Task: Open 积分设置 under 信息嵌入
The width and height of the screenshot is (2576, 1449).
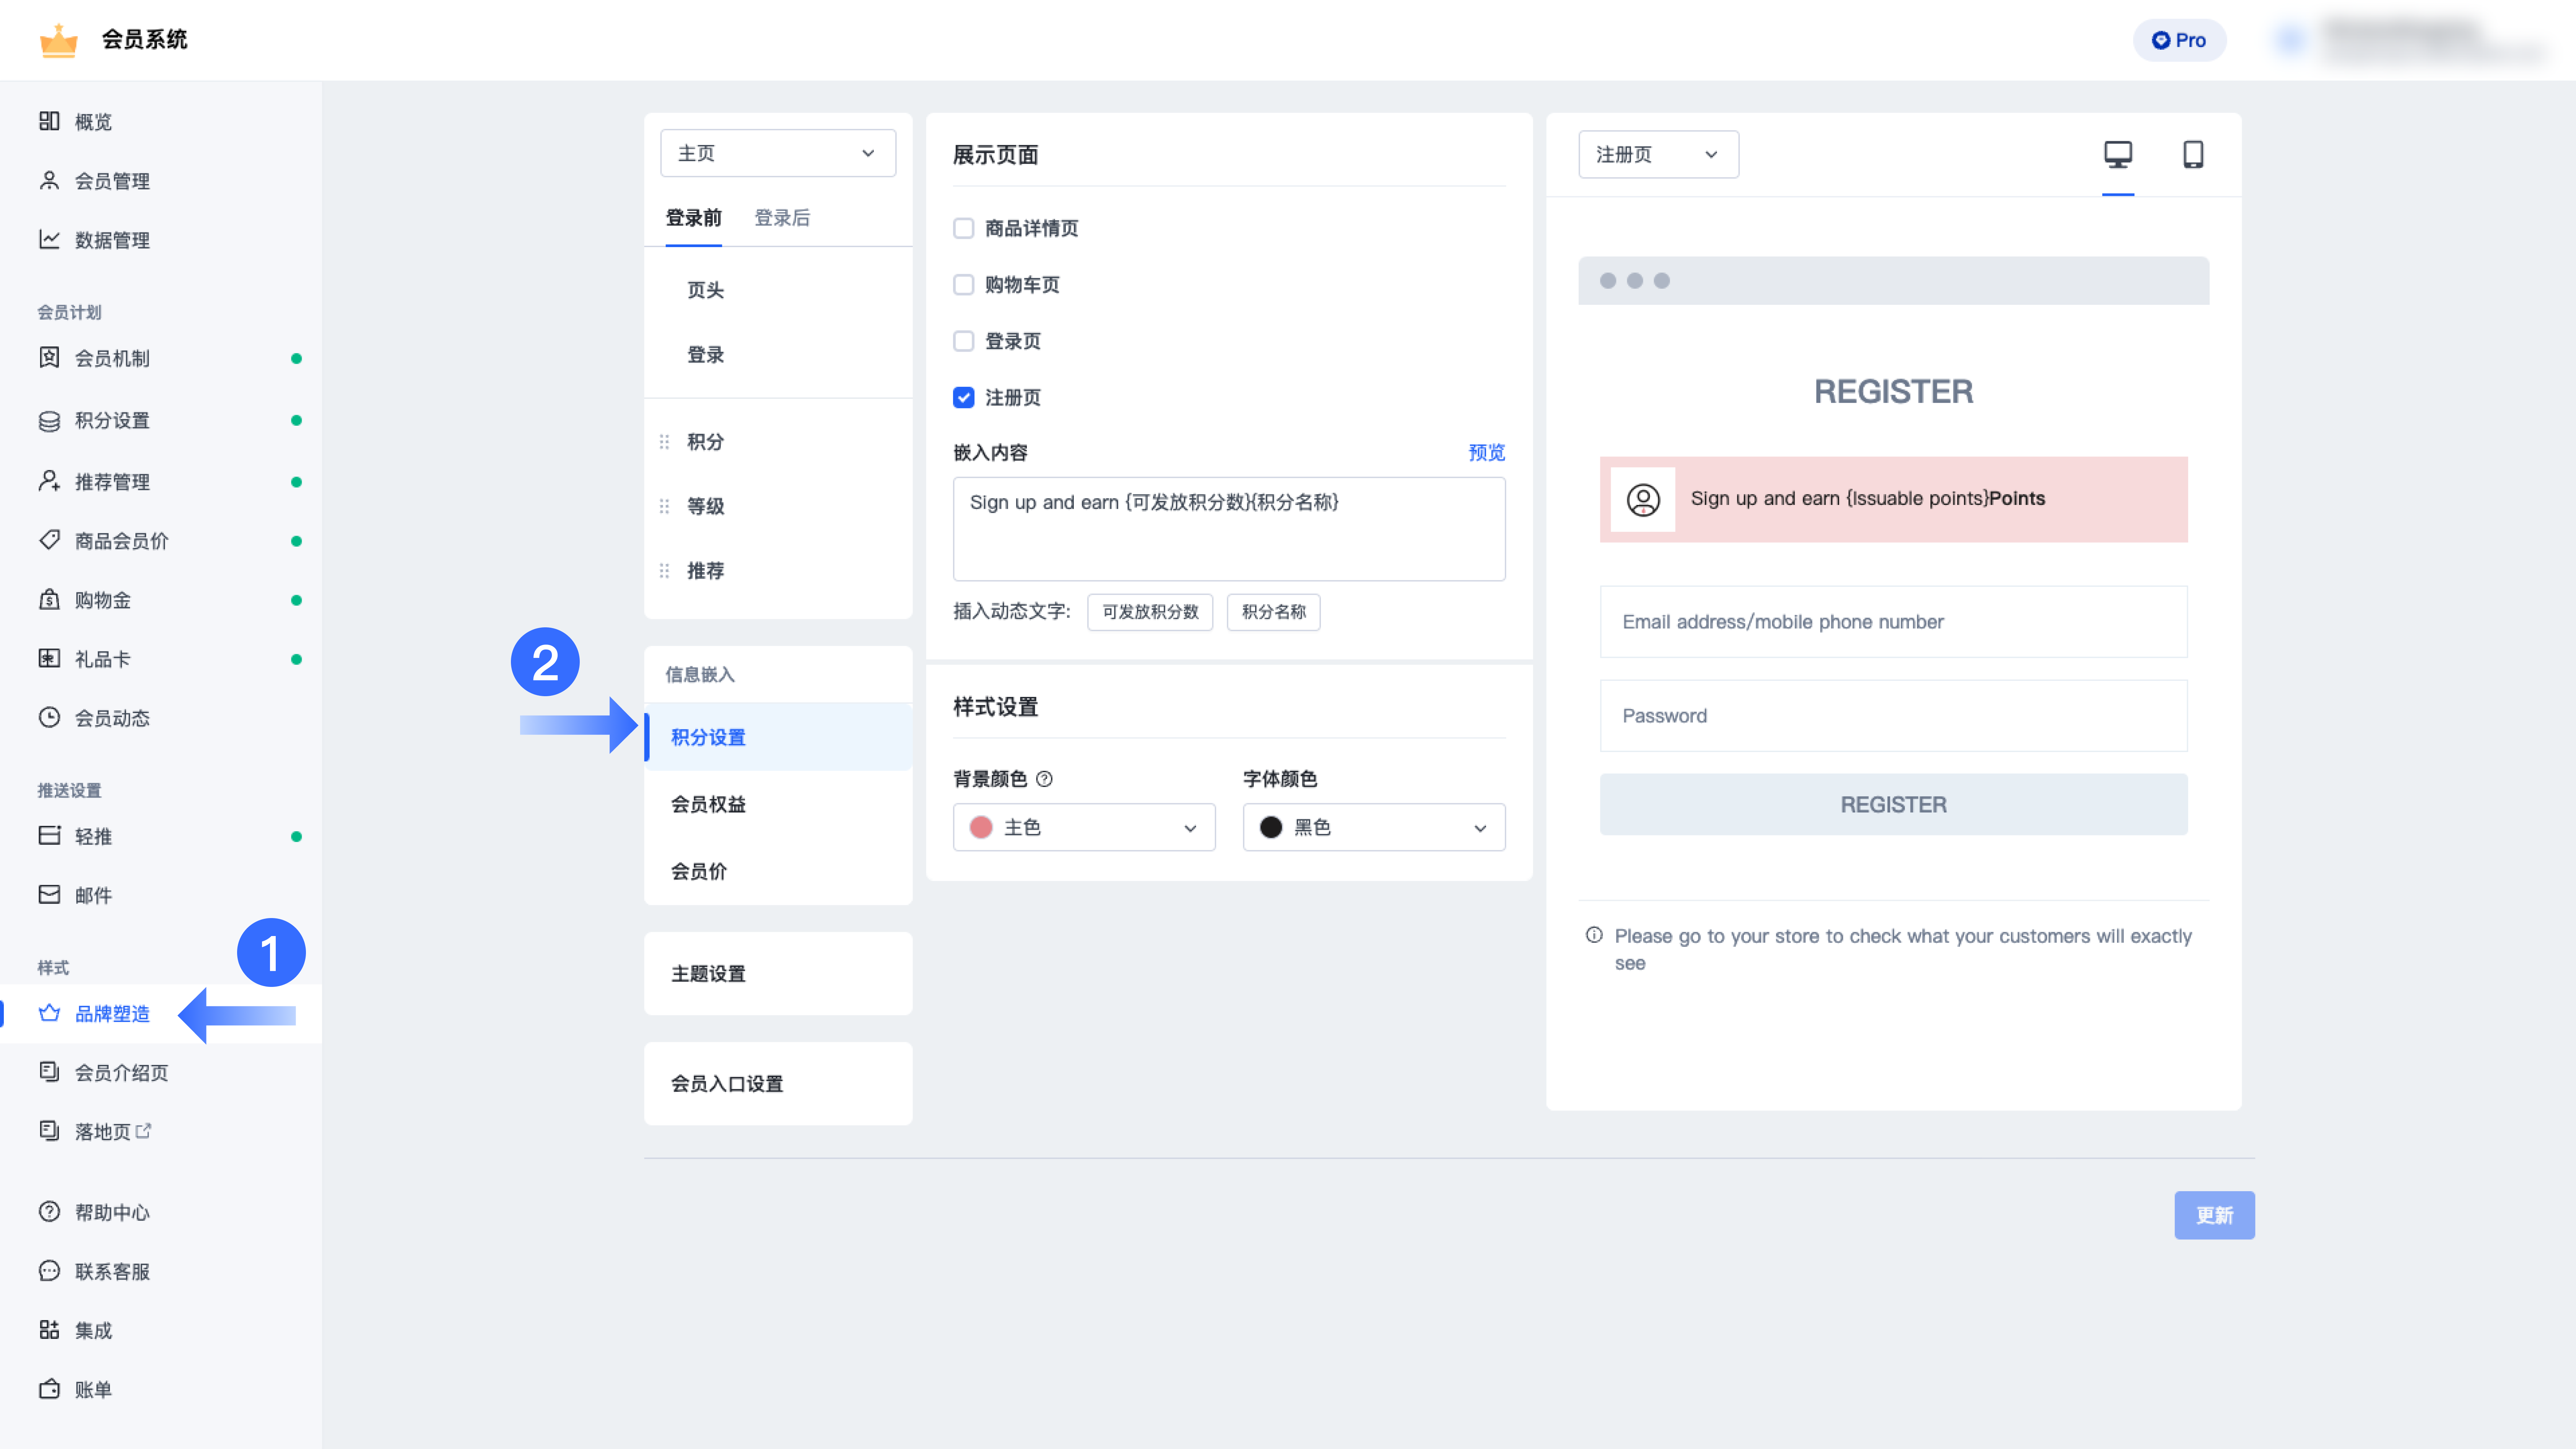Action: [x=777, y=737]
